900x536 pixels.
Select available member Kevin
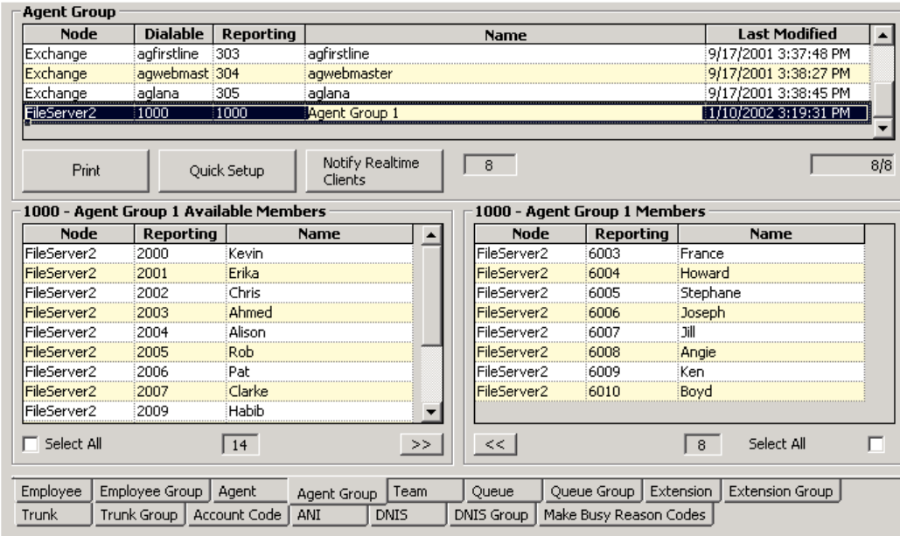218,253
